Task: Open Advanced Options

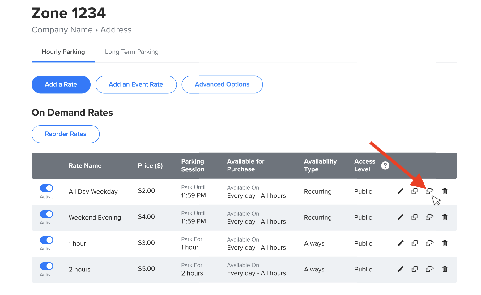Action: (222, 84)
